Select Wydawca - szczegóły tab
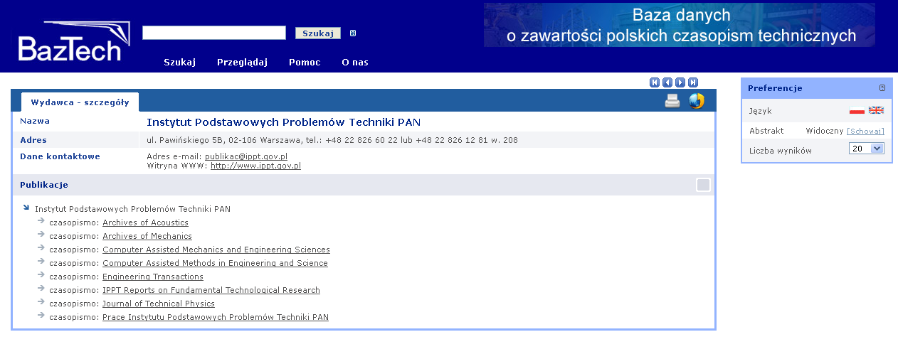898x359 pixels. [x=80, y=102]
